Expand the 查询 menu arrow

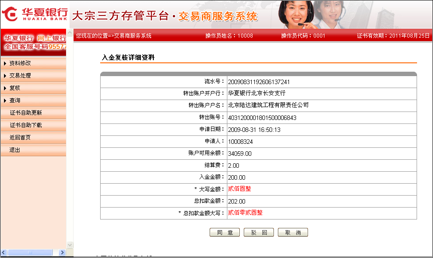[x=5, y=100]
